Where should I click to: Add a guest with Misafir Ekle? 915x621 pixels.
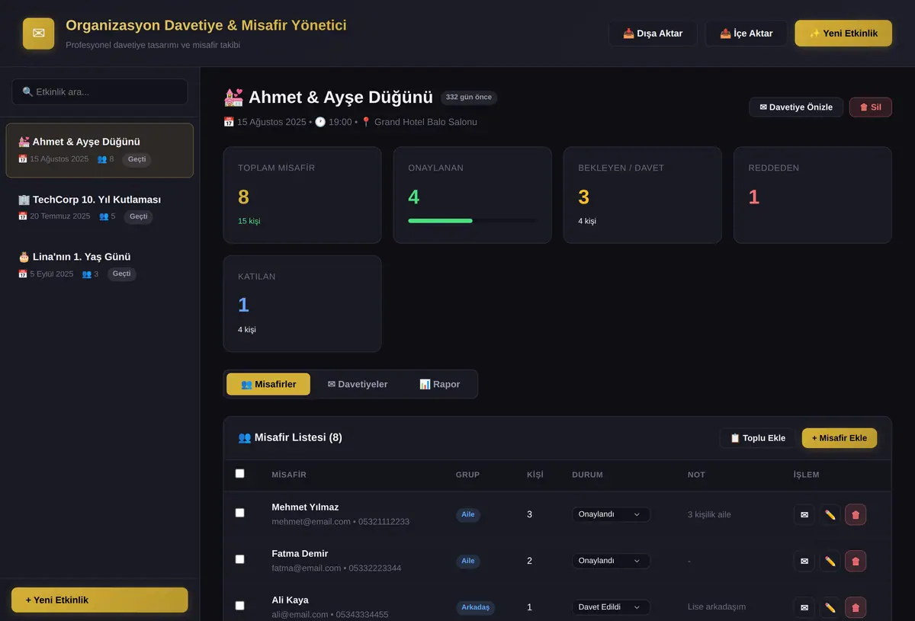click(x=840, y=438)
